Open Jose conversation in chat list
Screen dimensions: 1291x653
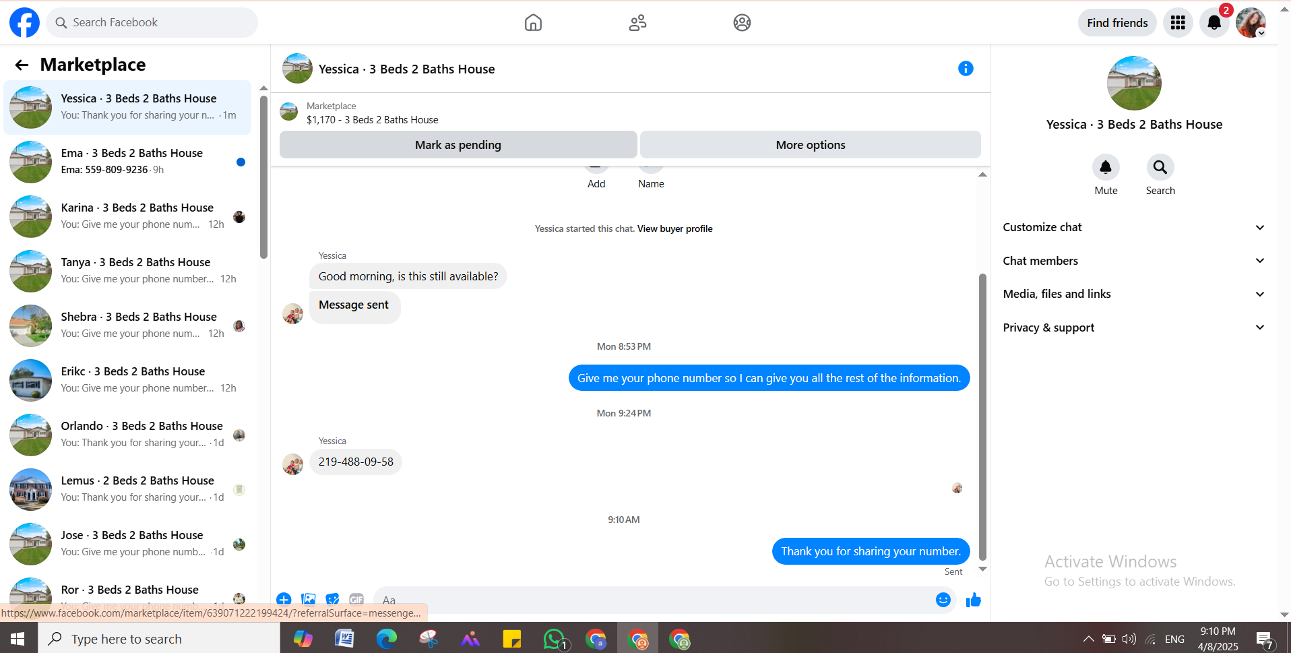click(127, 544)
